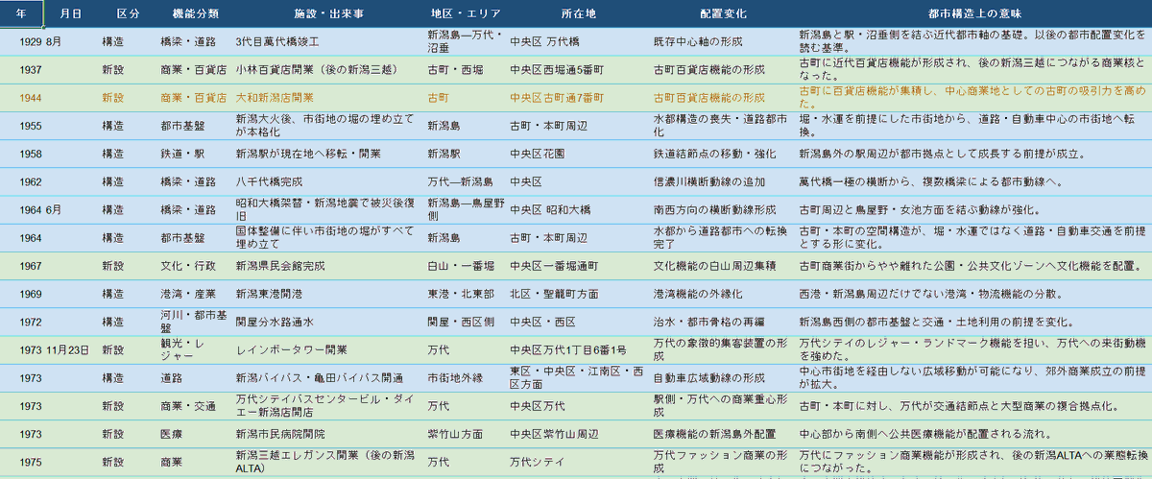The image size is (1152, 479).
Task: Select the 都市構造上の意味 column header
Action: 973,14
